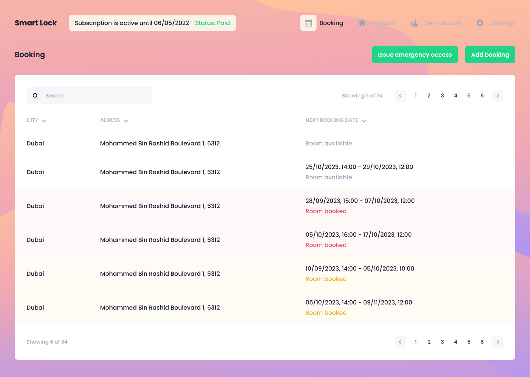Click the 'Room available' only row status
This screenshot has width=530, height=377.
pyautogui.click(x=329, y=144)
